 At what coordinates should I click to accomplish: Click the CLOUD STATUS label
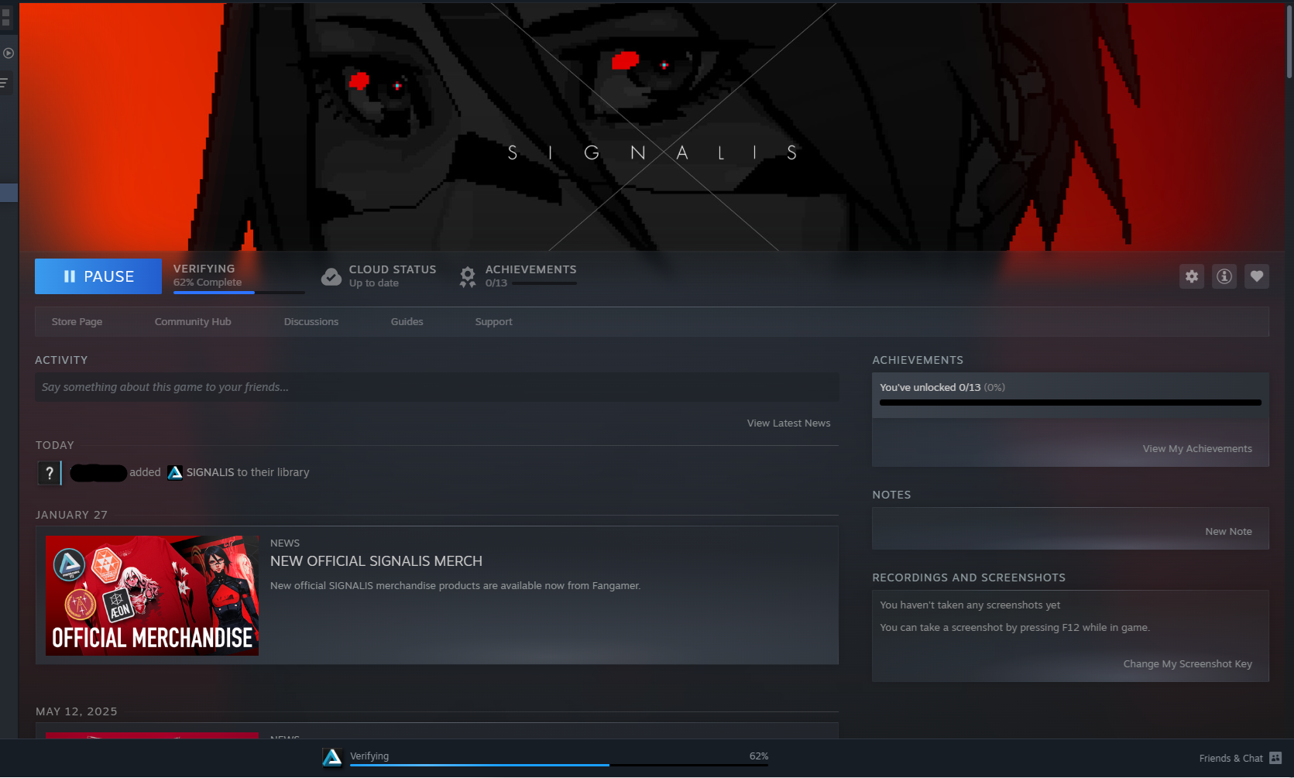(x=393, y=269)
